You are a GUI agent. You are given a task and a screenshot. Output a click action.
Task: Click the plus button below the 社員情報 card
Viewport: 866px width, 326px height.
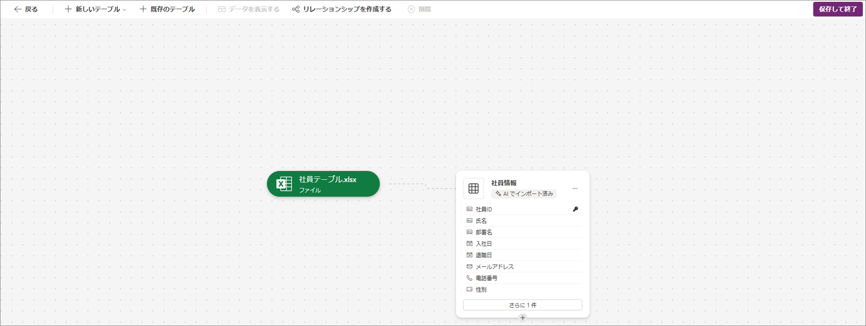tap(522, 318)
